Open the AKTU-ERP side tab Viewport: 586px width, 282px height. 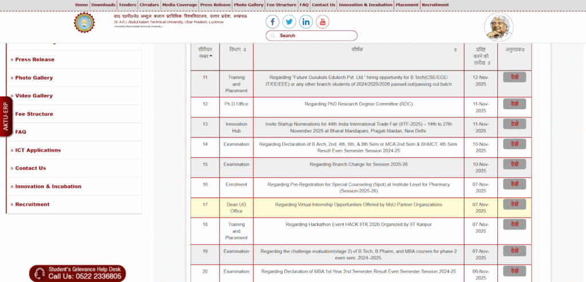point(6,116)
